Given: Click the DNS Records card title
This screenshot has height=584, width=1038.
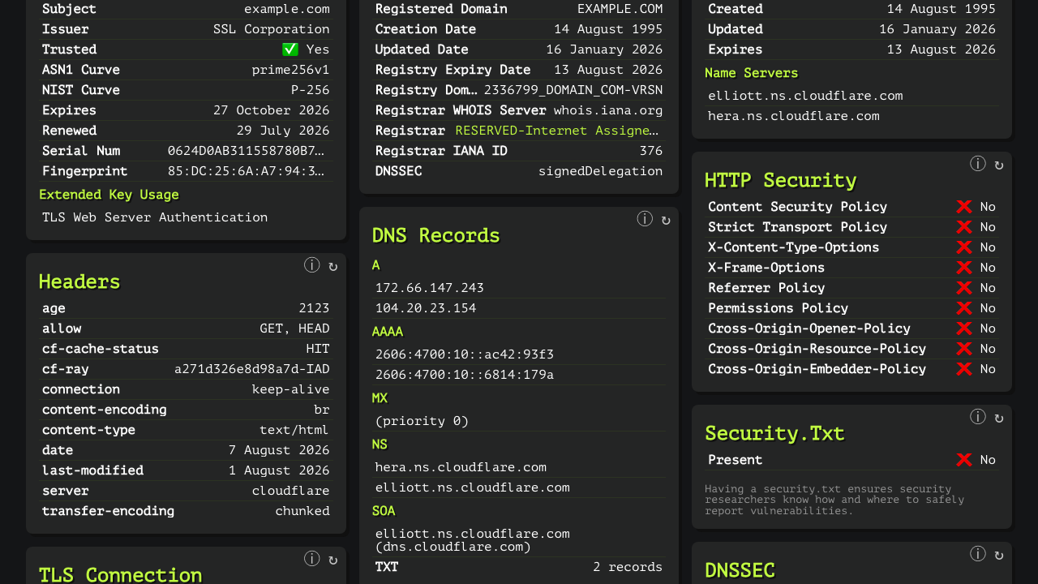Looking at the screenshot, I should coord(436,235).
